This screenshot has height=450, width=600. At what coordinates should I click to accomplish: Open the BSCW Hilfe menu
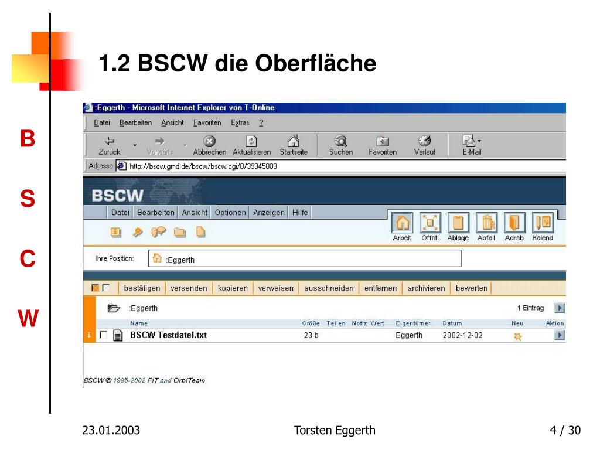(x=300, y=212)
